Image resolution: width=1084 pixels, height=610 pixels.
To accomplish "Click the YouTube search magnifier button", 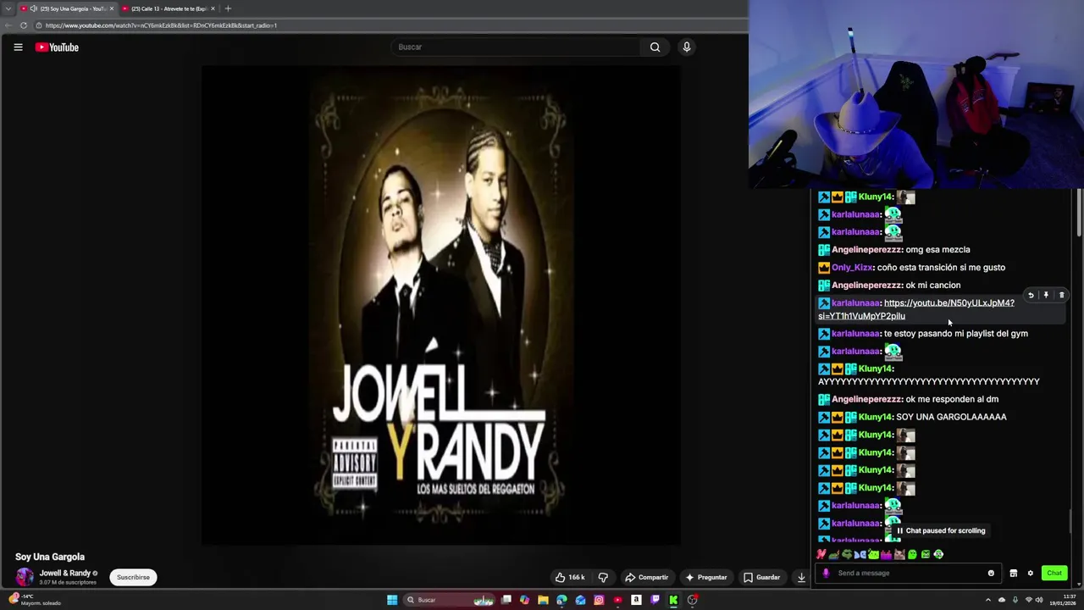I will click(x=655, y=47).
